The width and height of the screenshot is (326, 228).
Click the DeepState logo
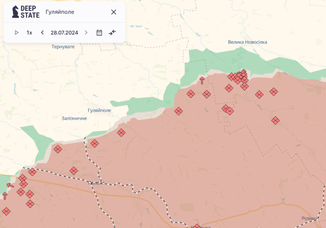26,12
